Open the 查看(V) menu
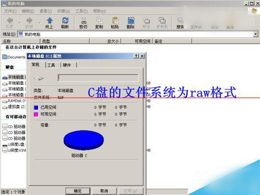Viewport: 260px width, 195px height. 46,11
